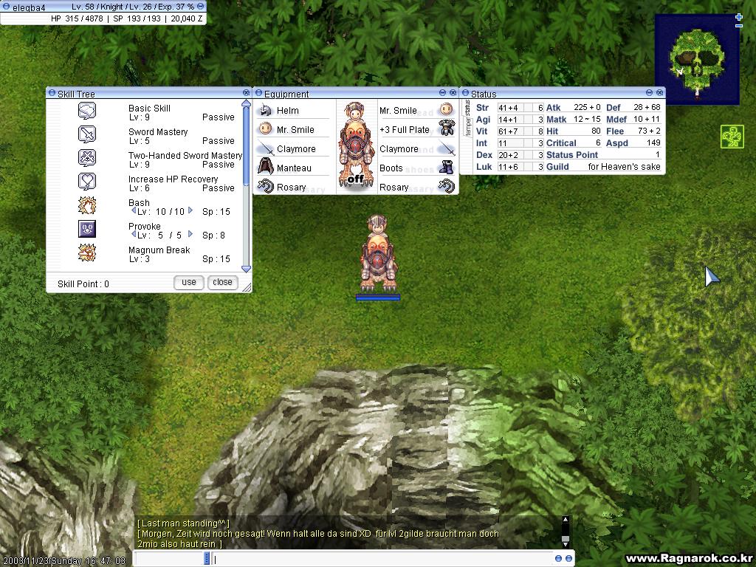Minimize the Status window
This screenshot has height=567, width=756.
click(649, 92)
